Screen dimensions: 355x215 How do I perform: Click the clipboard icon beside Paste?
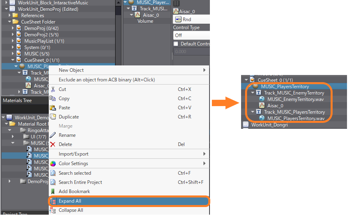(53, 108)
